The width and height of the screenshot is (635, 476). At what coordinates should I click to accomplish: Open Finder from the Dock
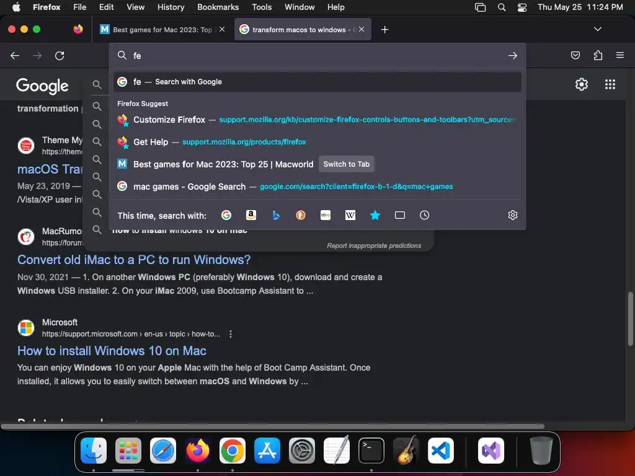94,451
